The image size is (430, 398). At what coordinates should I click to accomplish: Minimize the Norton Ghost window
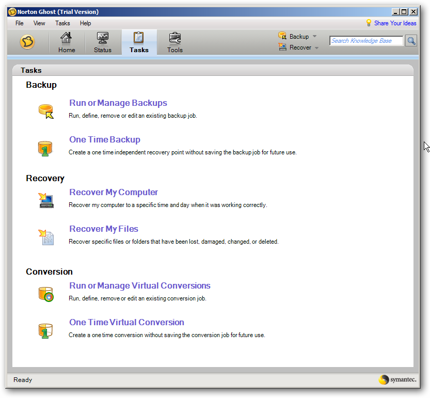tap(395, 12)
